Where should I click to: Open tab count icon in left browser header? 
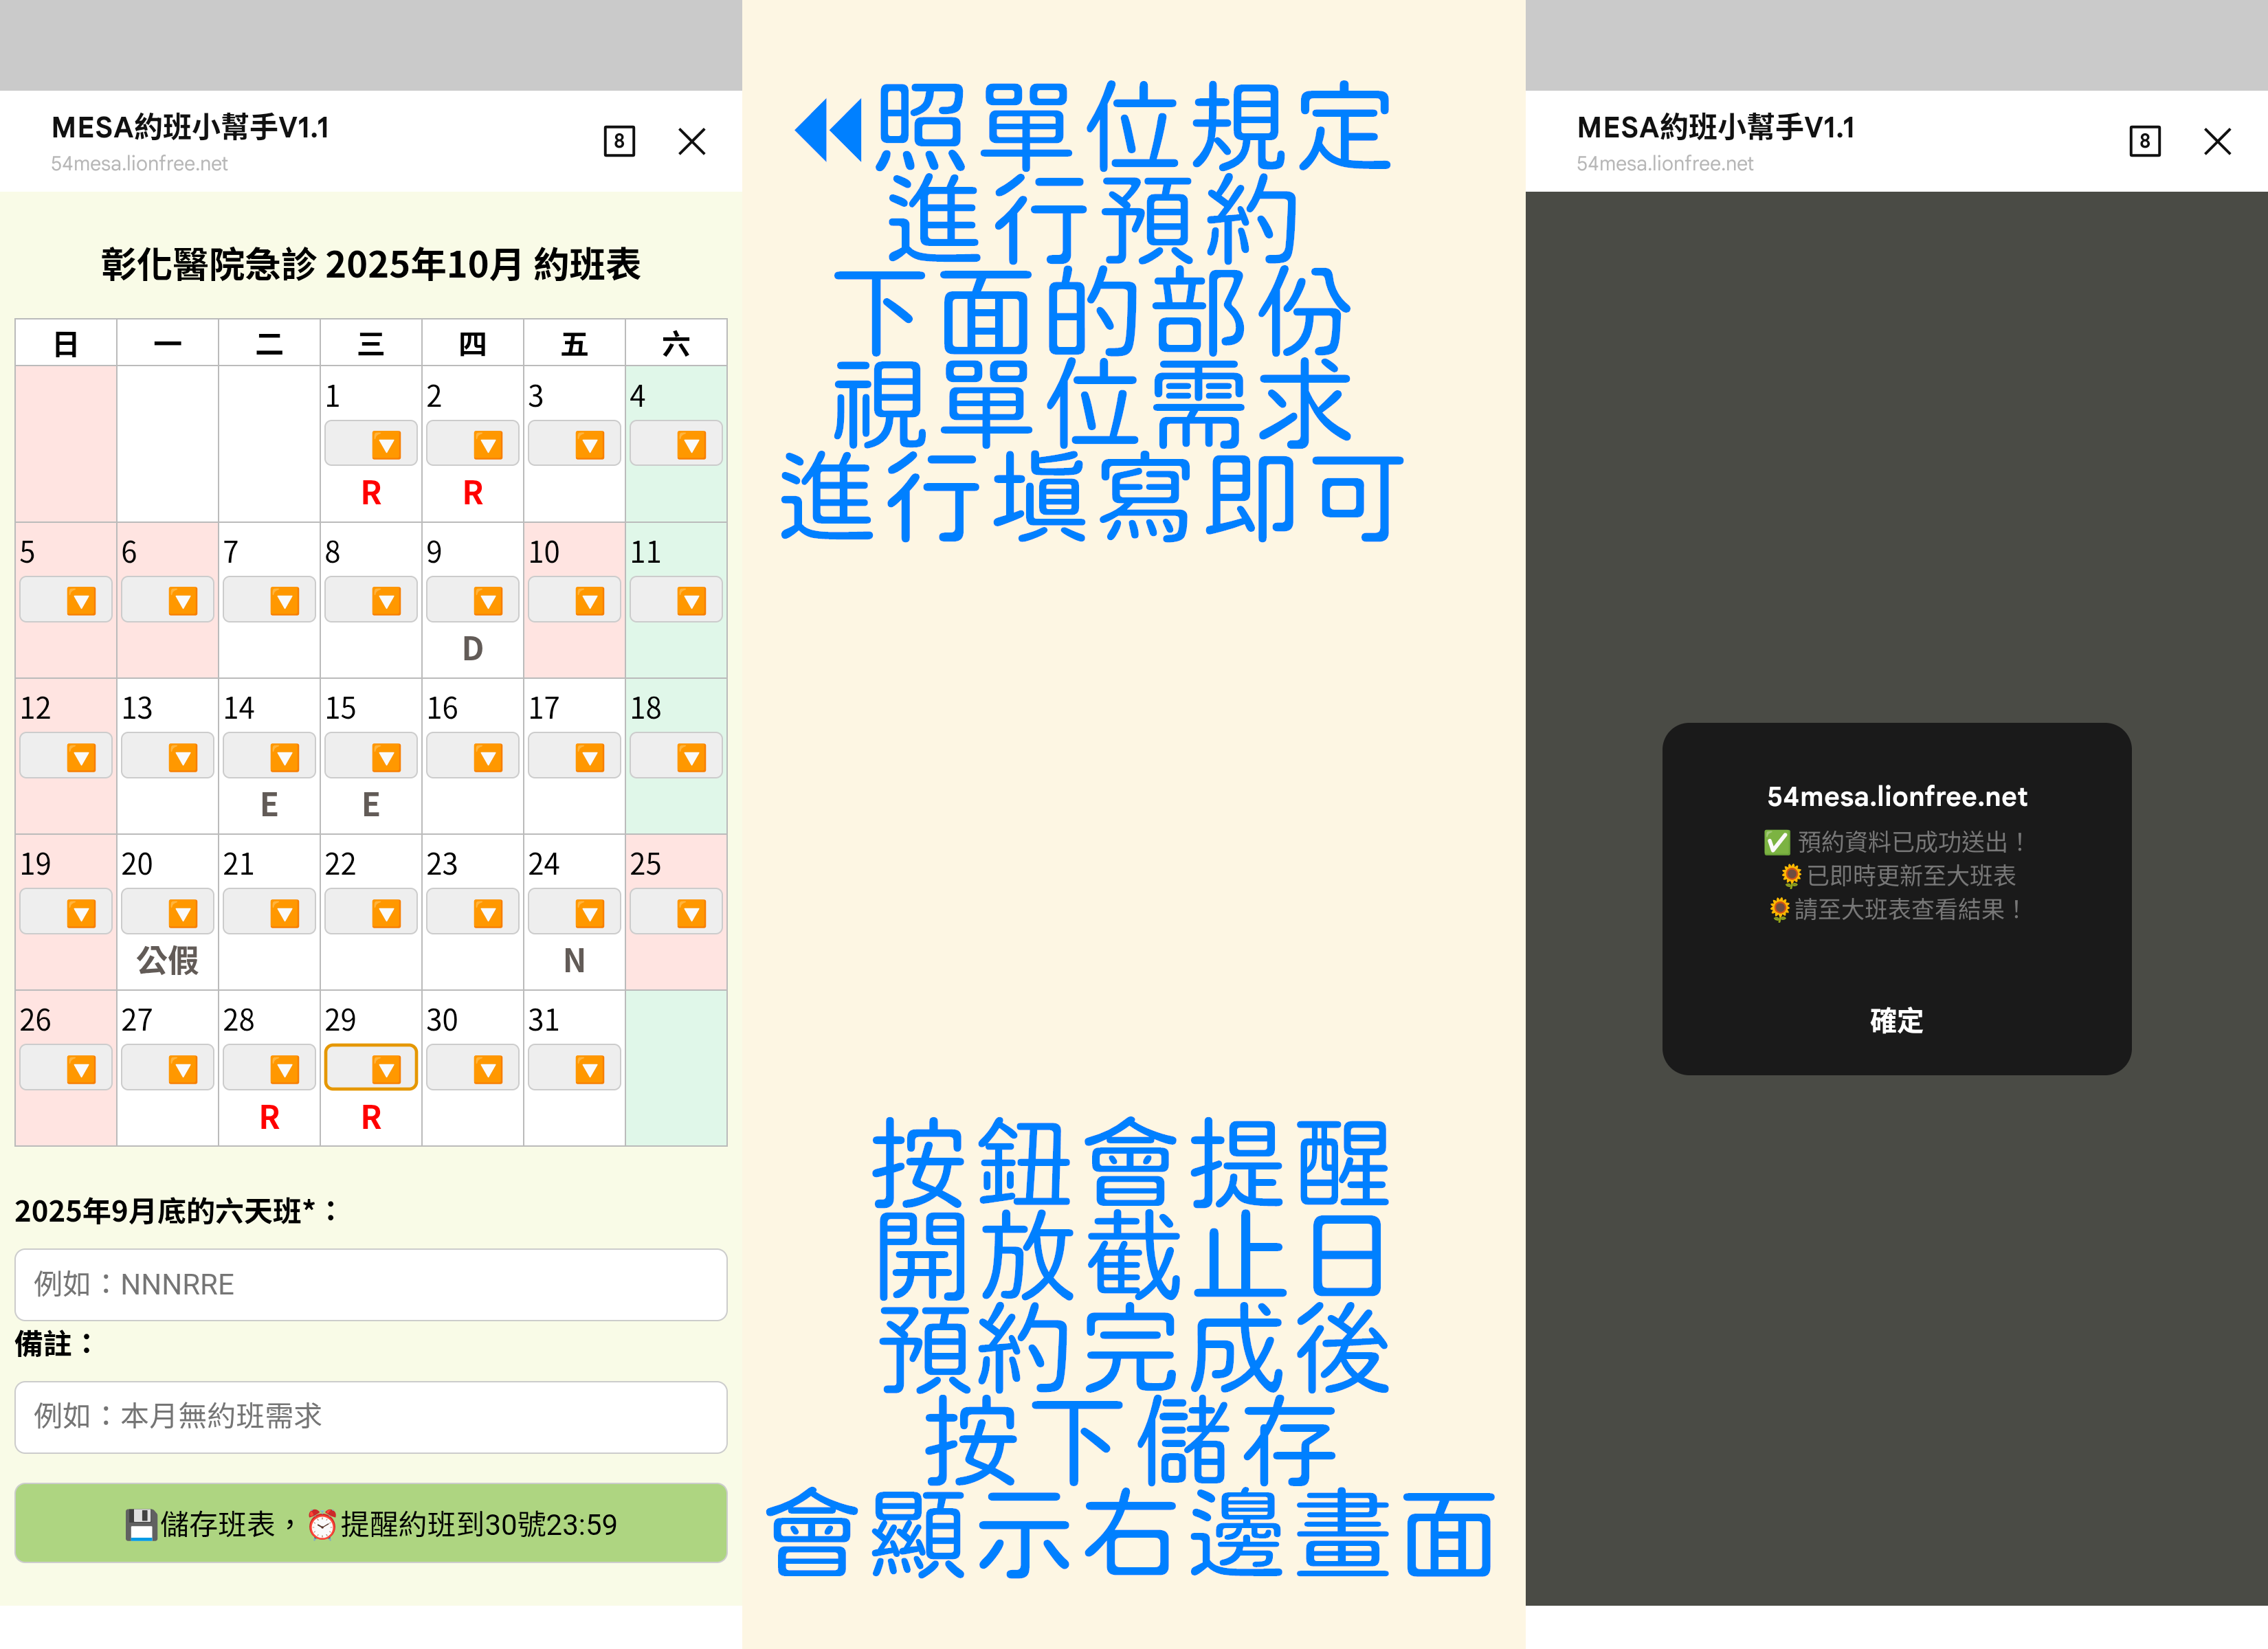click(619, 141)
